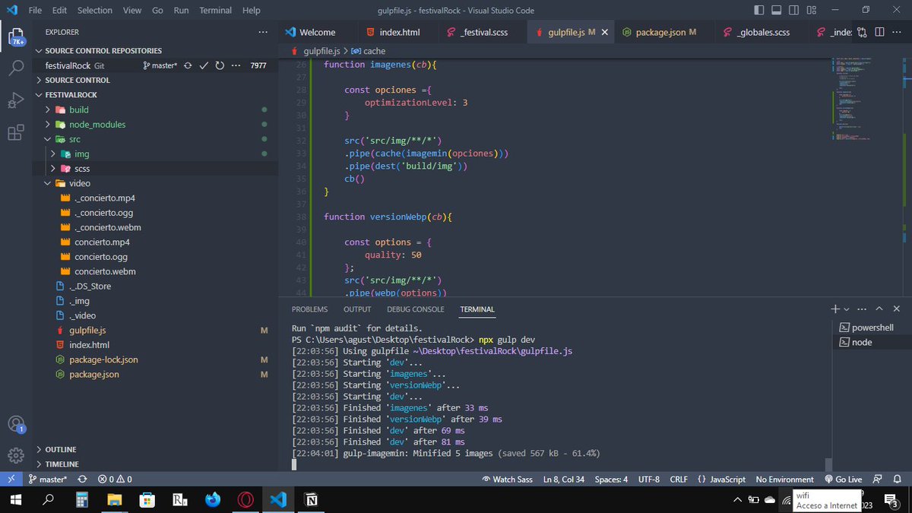
Task: Open the Accounts icon in activity bar
Action: (16, 424)
